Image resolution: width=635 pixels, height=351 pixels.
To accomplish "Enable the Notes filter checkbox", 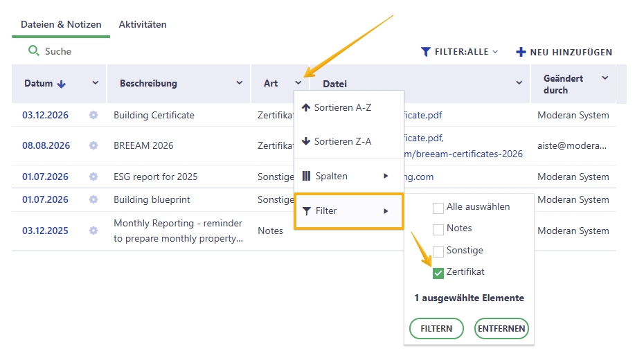I will pos(438,230).
